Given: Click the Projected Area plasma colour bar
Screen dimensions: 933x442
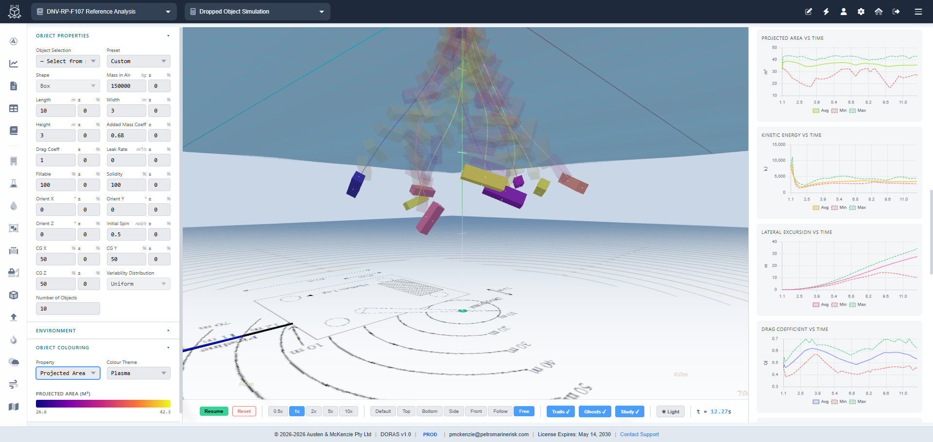Looking at the screenshot, I should 103,404.
